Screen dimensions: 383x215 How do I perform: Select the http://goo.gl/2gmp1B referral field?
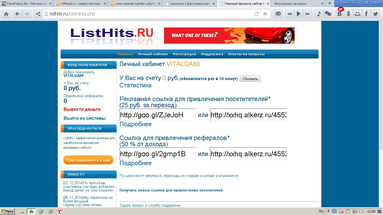coord(158,154)
